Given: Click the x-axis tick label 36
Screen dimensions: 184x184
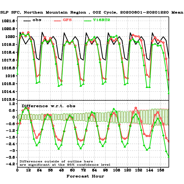Looking at the screenshot, I should point(50,170).
